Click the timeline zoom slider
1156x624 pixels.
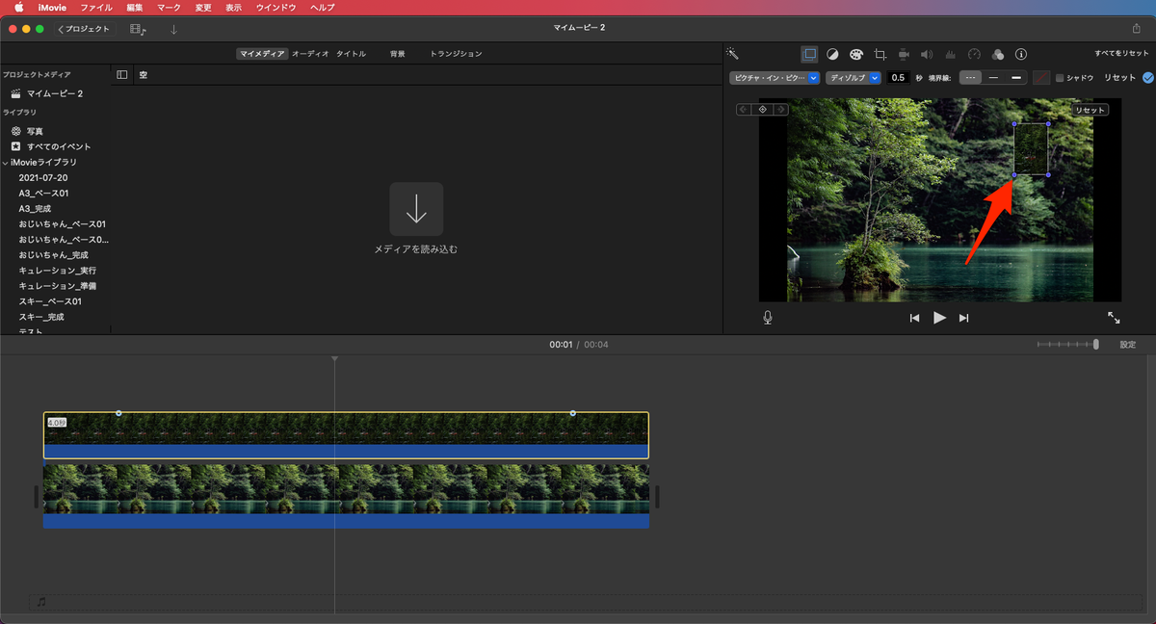pos(1067,345)
